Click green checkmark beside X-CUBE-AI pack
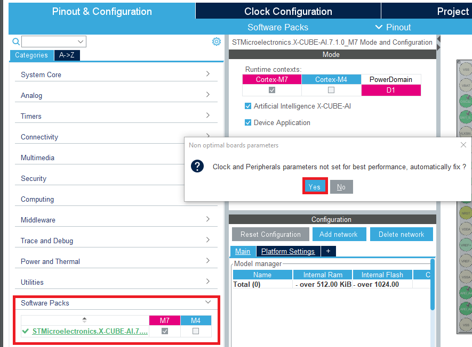The width and height of the screenshot is (472, 347). [26, 331]
